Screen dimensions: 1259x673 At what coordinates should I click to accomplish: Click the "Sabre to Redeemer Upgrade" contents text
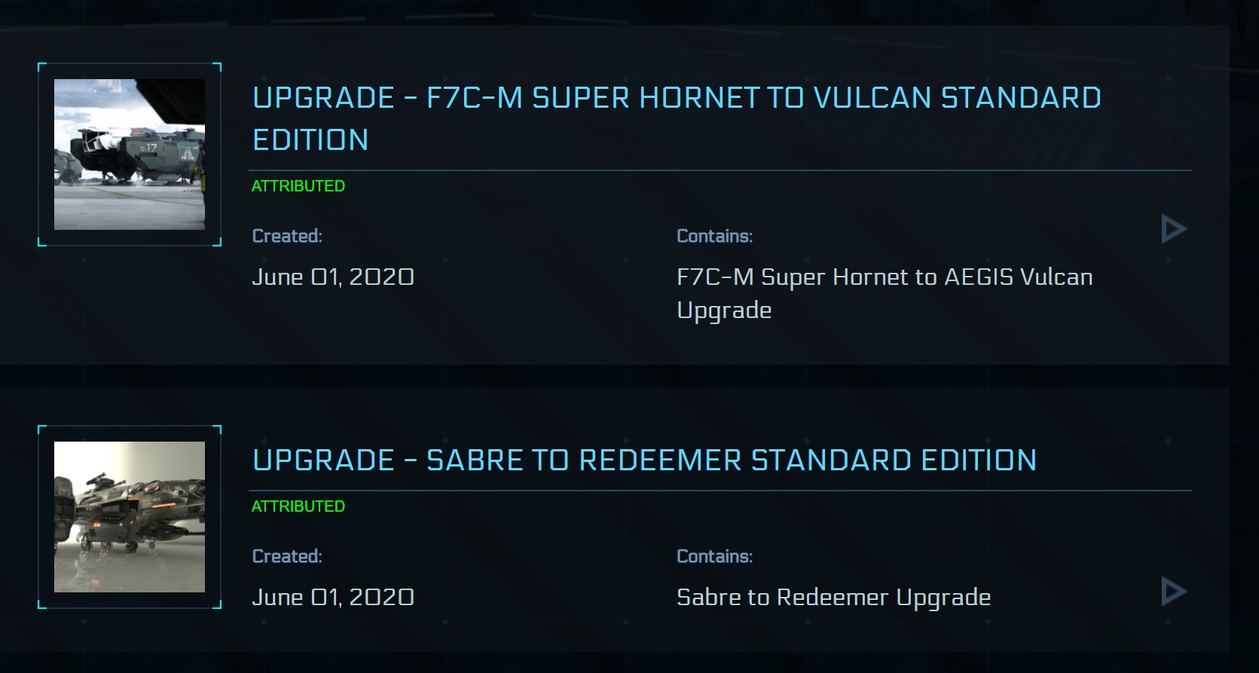coord(833,598)
